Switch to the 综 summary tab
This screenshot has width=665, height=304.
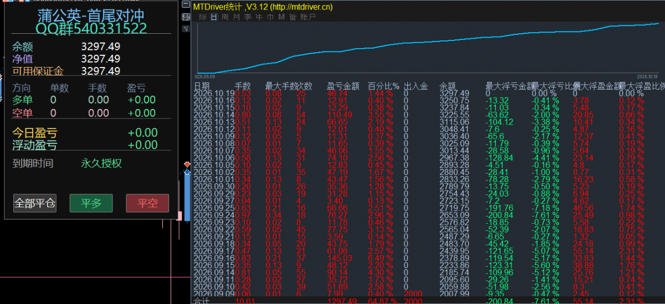click(203, 17)
